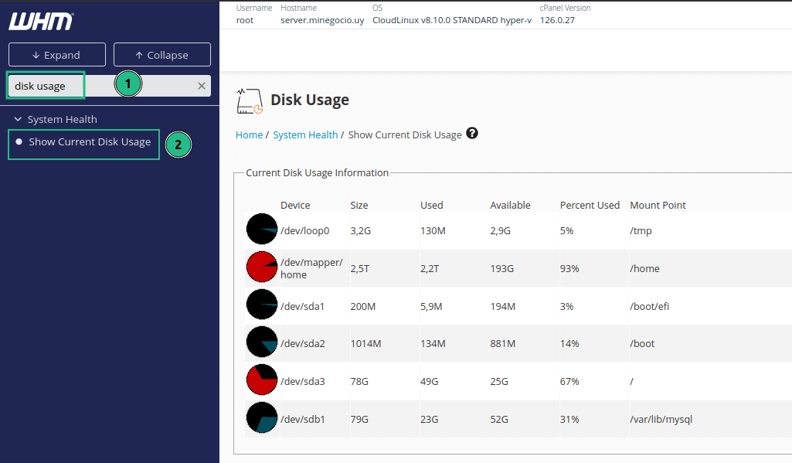Click the pie chart for /dev/sdb1
Image resolution: width=792 pixels, height=463 pixels.
point(262,418)
